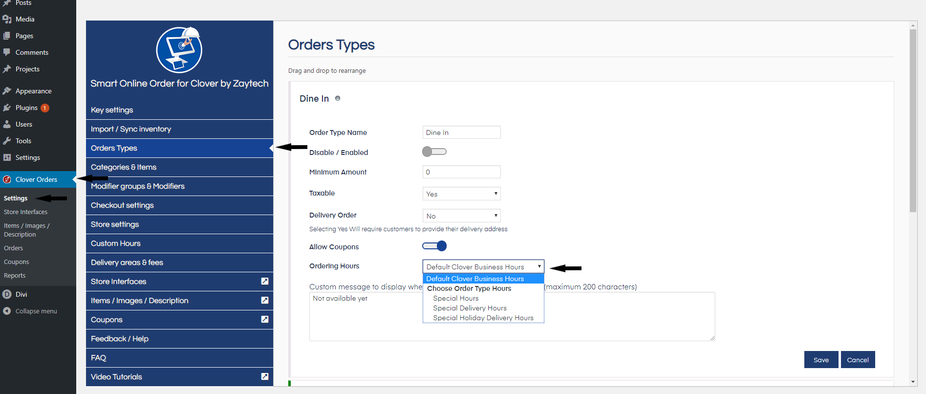Click the Appearance brush icon
The height and width of the screenshot is (394, 926).
7,91
